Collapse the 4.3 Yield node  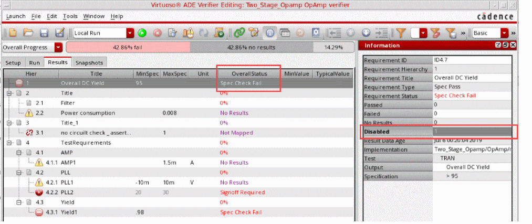point(19,202)
